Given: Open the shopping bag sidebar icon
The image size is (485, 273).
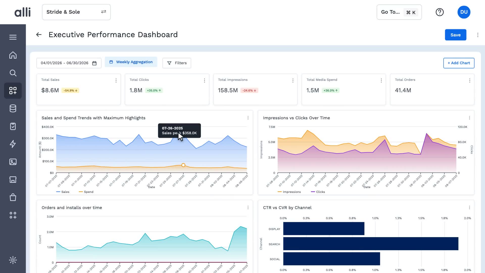Looking at the screenshot, I should [x=13, y=197].
